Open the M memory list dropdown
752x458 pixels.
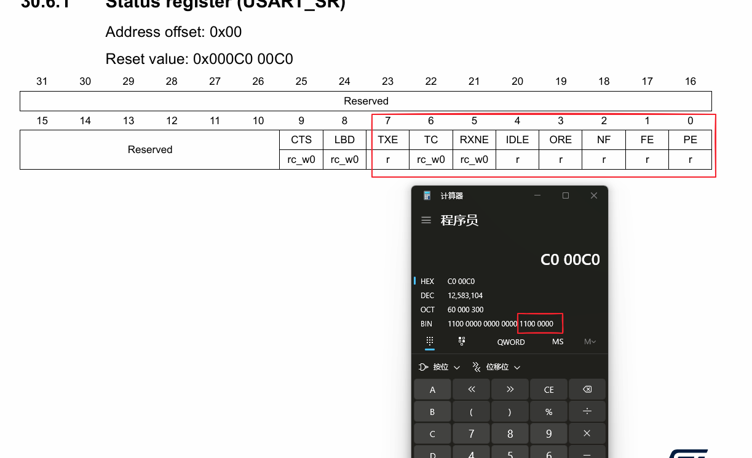click(x=590, y=342)
